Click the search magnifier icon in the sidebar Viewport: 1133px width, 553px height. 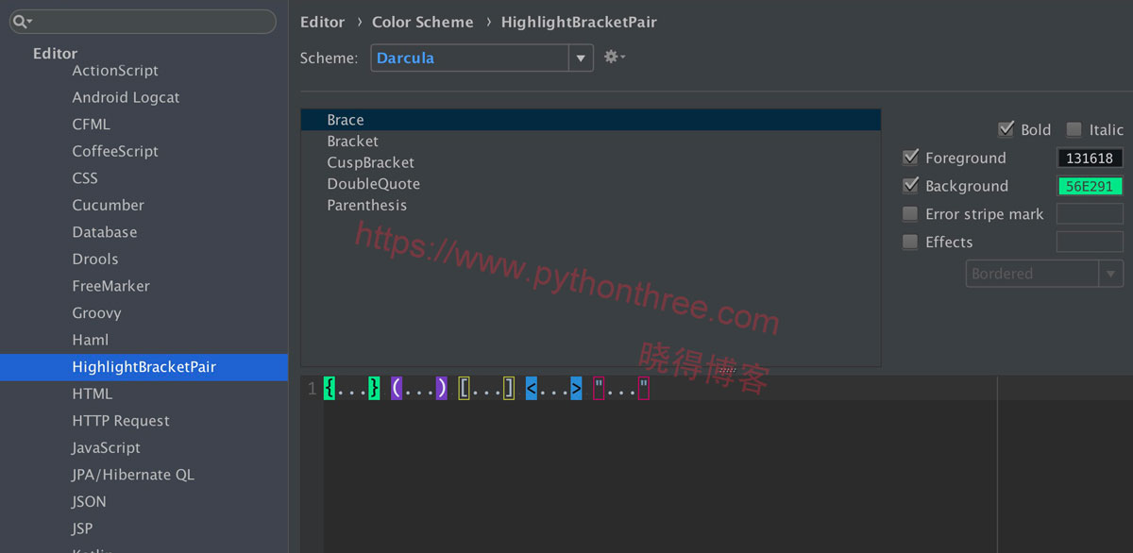[21, 19]
